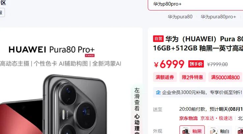Image resolution: width=243 pixels, height=134 pixels.
Task: Click the XMAGE logo under Pura80 Pro+
Action: click(x=90, y=55)
